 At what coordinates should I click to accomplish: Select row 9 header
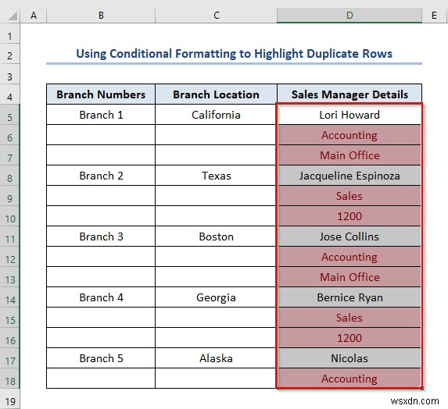point(9,196)
